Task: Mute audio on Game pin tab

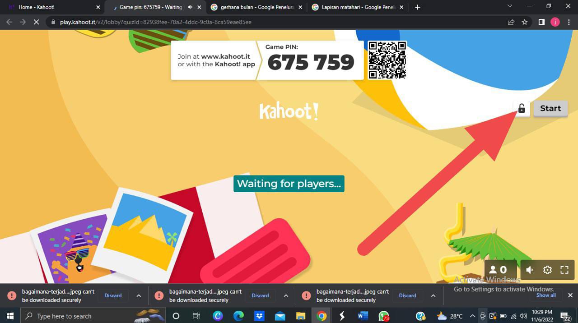Action: click(190, 7)
